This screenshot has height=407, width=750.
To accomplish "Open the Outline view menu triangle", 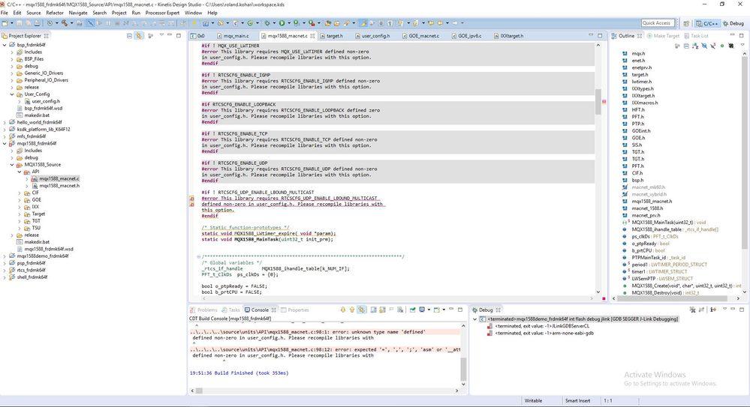I will (x=742, y=45).
